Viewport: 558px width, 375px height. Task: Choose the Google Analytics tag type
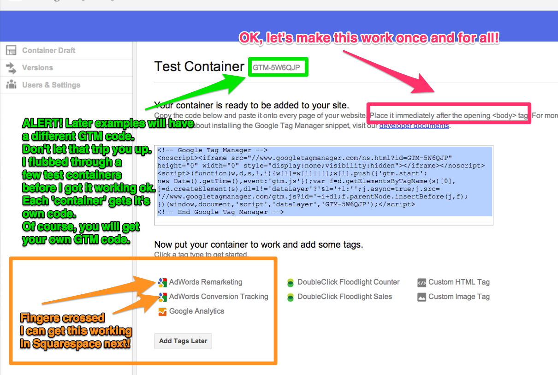click(196, 311)
